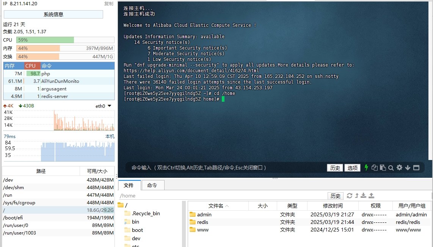Click the 选项 button in the command bar

tap(353, 168)
